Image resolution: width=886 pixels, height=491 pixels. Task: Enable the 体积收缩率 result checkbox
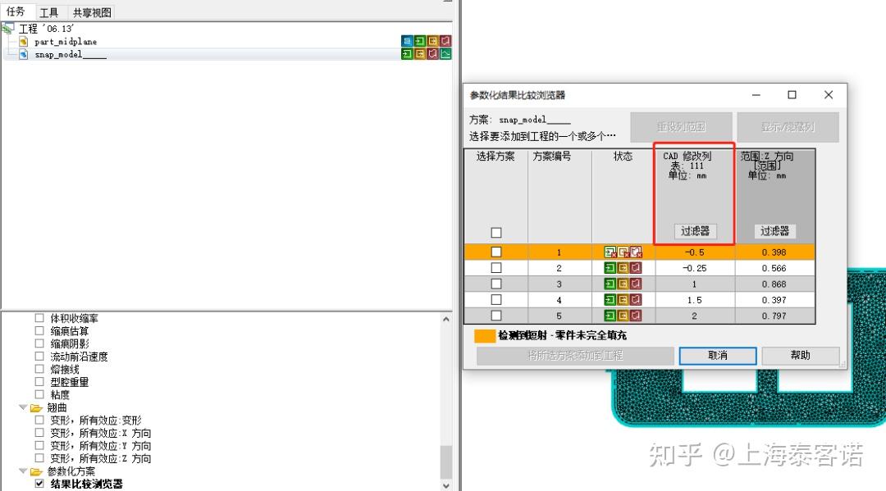pos(39,318)
